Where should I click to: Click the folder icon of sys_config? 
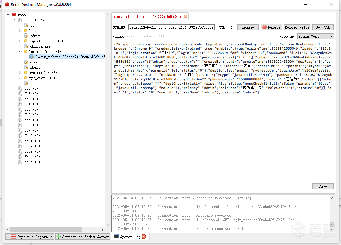25,72
